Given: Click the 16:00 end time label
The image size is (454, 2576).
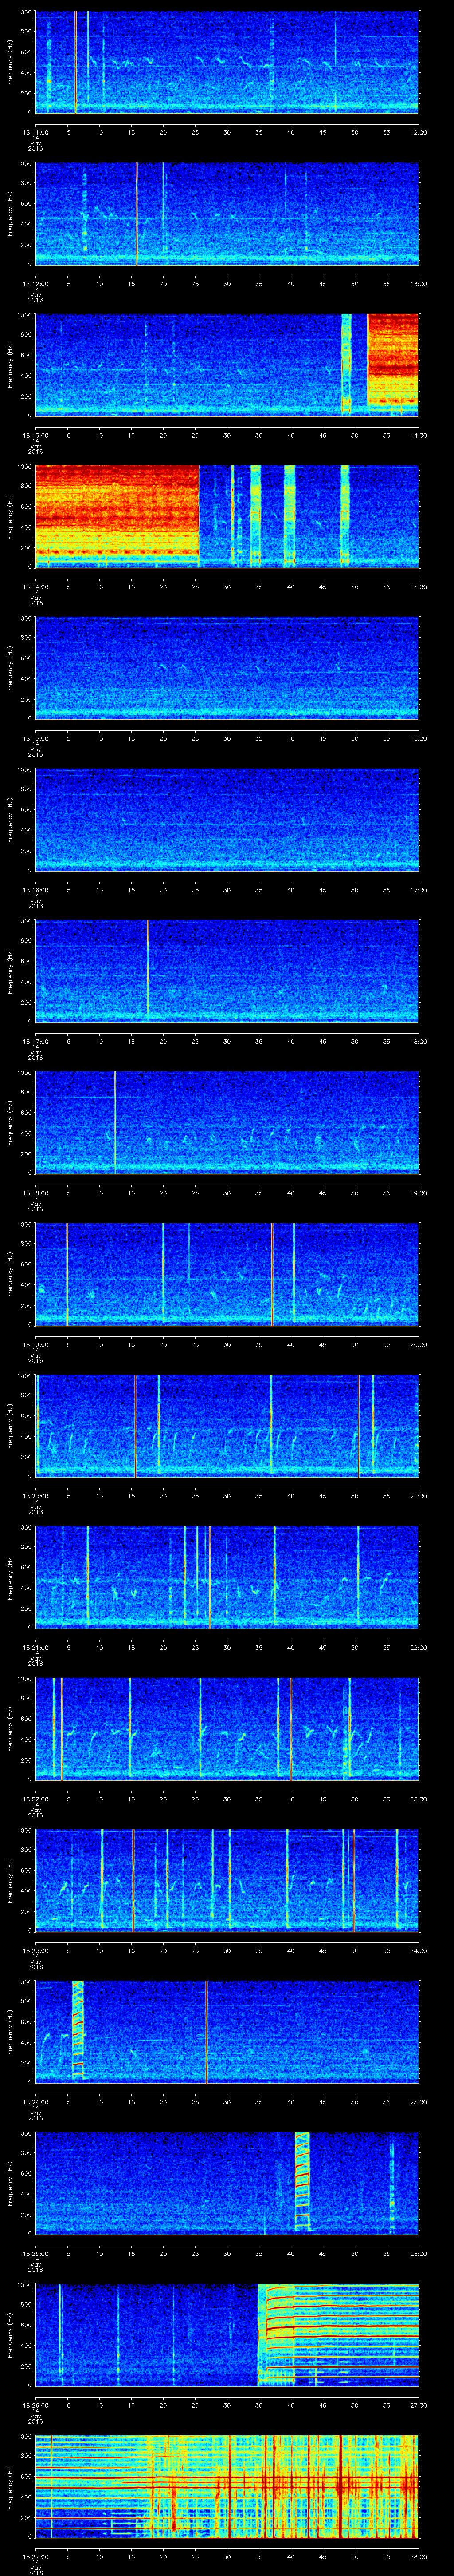Looking at the screenshot, I should click(418, 738).
